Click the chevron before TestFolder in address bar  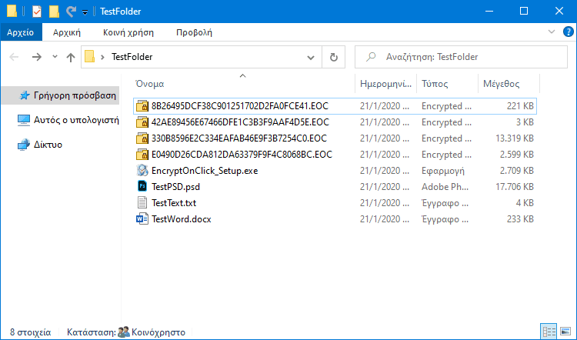pos(102,57)
